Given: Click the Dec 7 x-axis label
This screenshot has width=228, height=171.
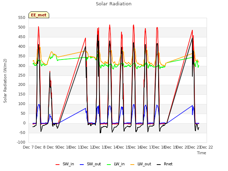Looking at the screenshot, I should (x=28, y=147).
